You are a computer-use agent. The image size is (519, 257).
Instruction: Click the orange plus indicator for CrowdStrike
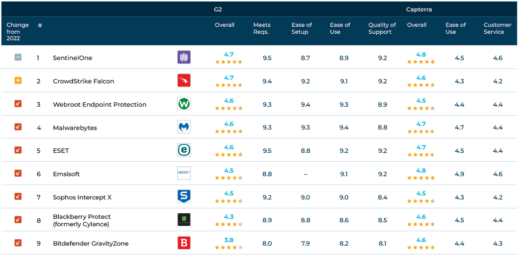pyautogui.click(x=18, y=81)
